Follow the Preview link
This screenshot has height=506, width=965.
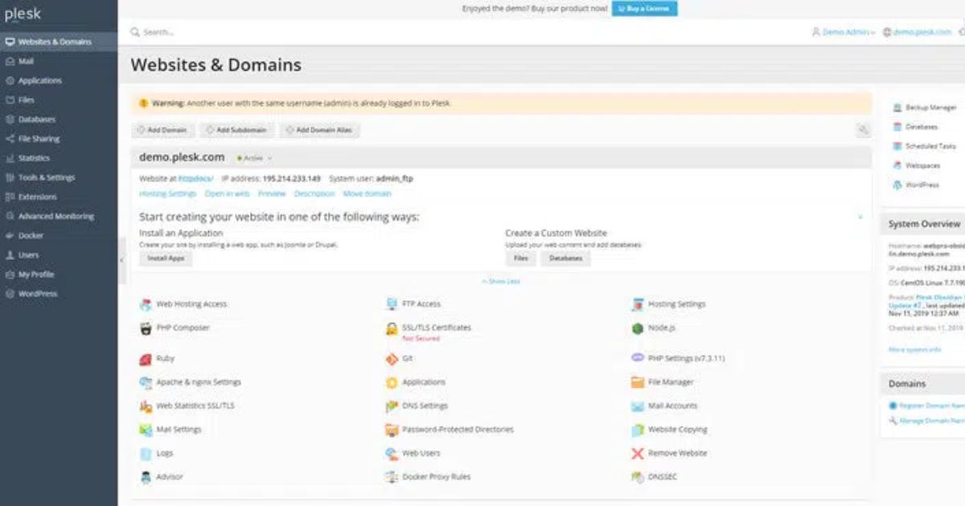click(272, 194)
